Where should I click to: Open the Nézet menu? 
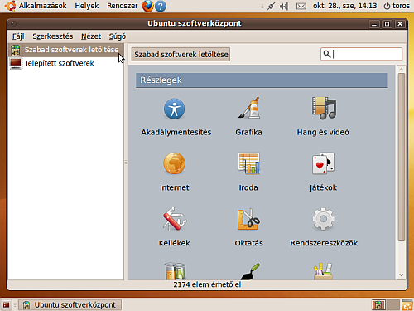coord(91,36)
